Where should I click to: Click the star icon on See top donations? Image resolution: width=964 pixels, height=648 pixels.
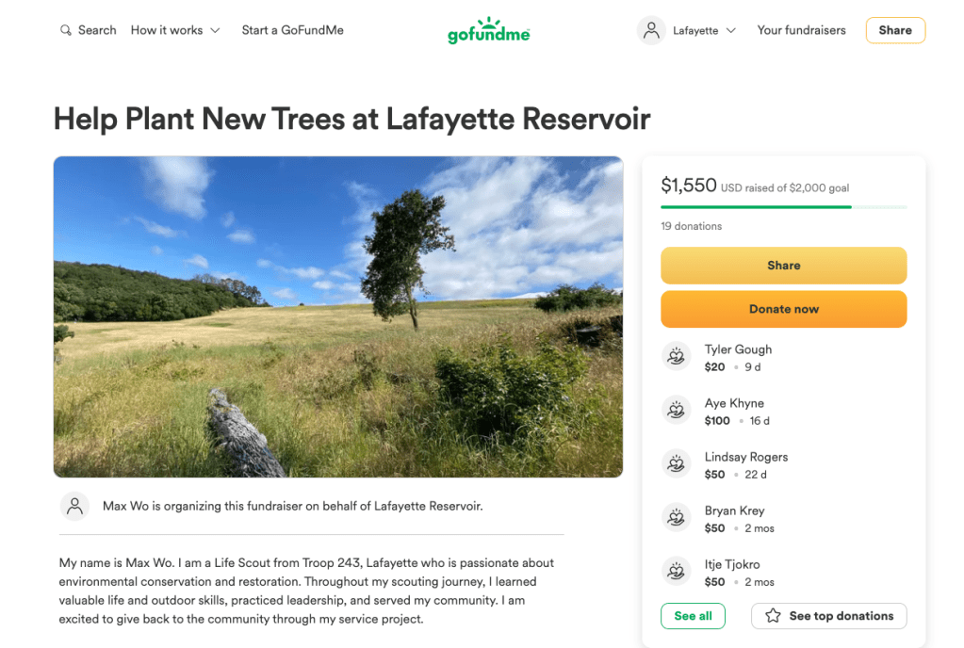pyautogui.click(x=773, y=616)
